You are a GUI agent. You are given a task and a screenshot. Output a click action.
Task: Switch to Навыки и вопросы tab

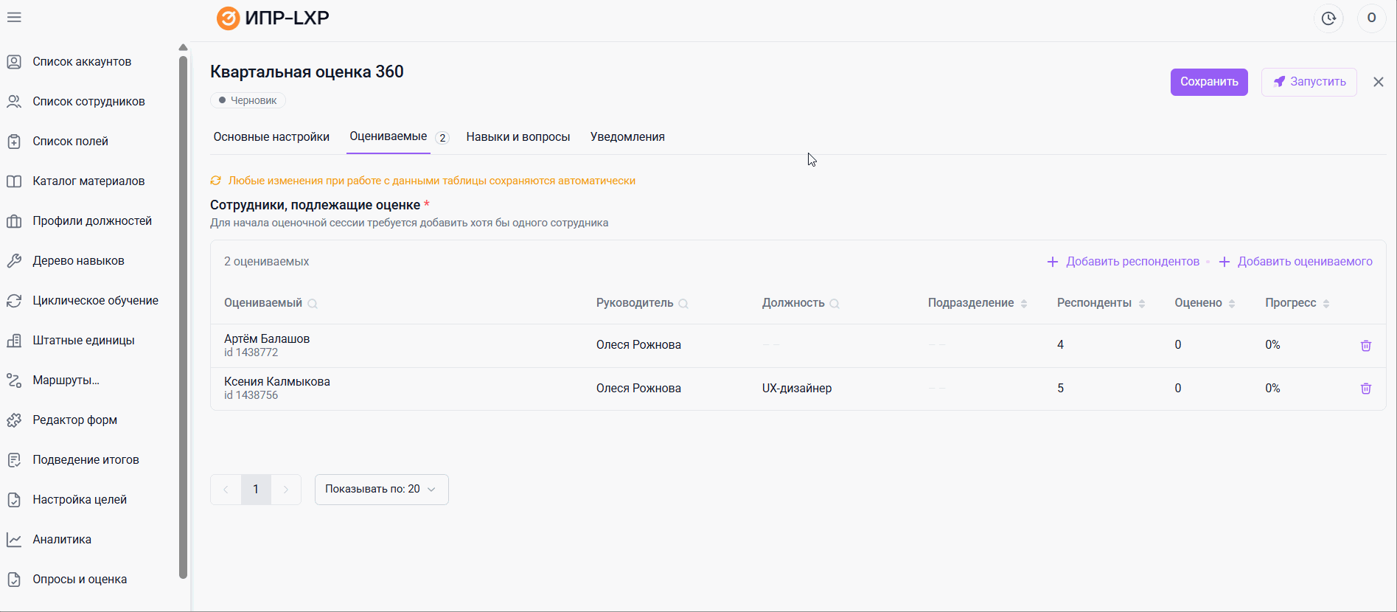[x=518, y=137]
